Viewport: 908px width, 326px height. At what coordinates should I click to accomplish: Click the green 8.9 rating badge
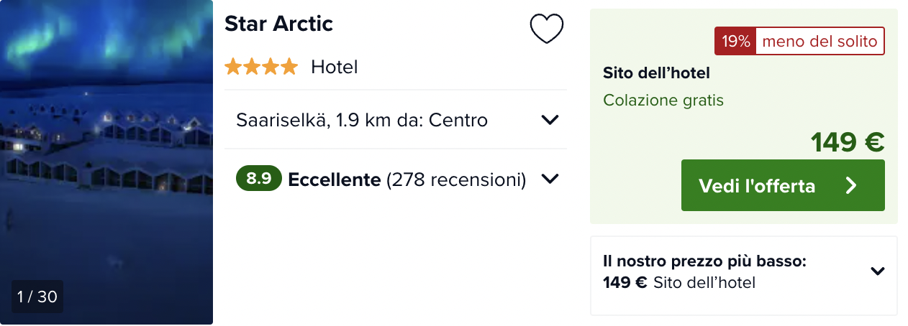point(259,179)
